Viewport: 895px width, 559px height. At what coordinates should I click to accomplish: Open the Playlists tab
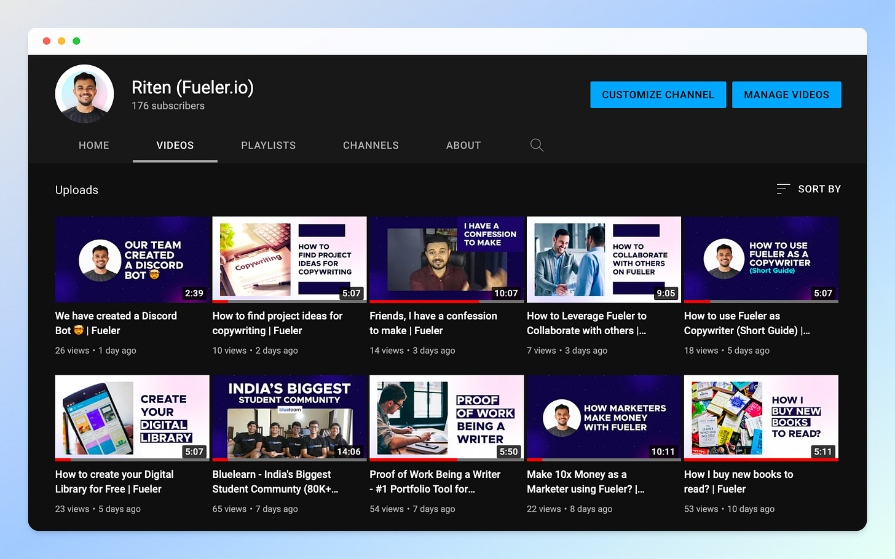point(269,146)
